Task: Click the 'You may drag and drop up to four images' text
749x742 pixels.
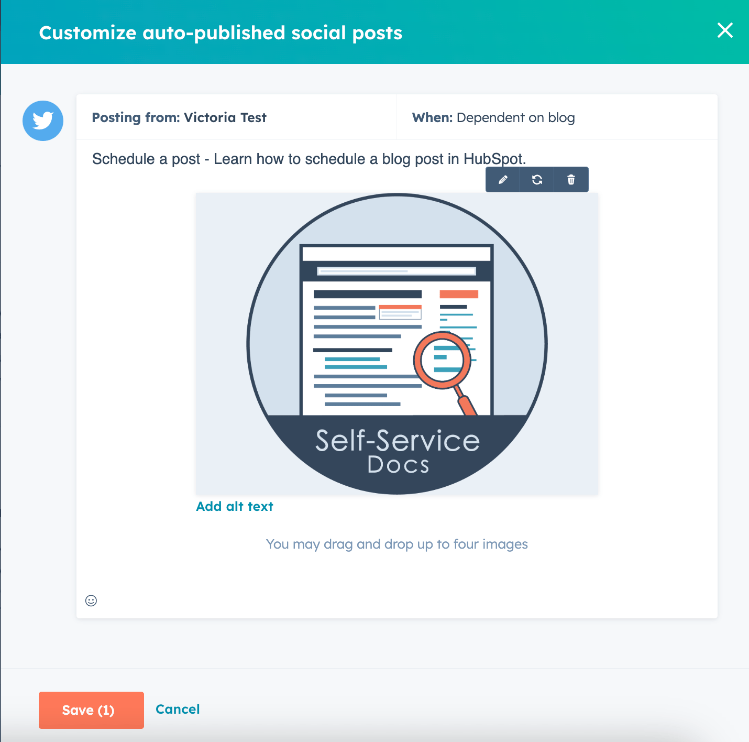Action: click(x=397, y=544)
